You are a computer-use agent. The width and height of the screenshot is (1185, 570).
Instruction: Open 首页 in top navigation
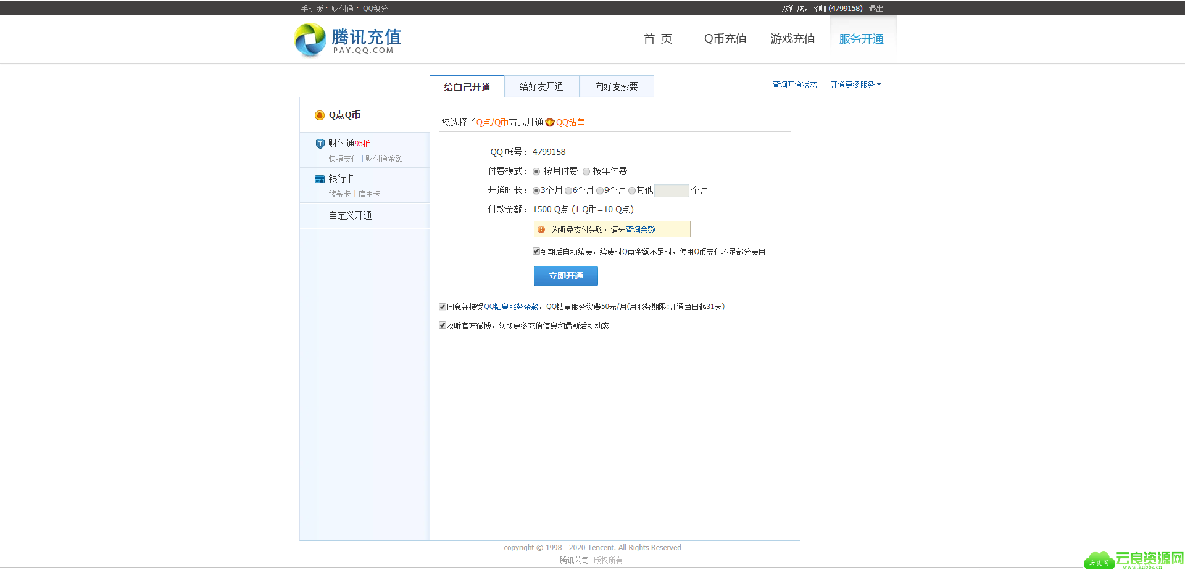click(658, 39)
